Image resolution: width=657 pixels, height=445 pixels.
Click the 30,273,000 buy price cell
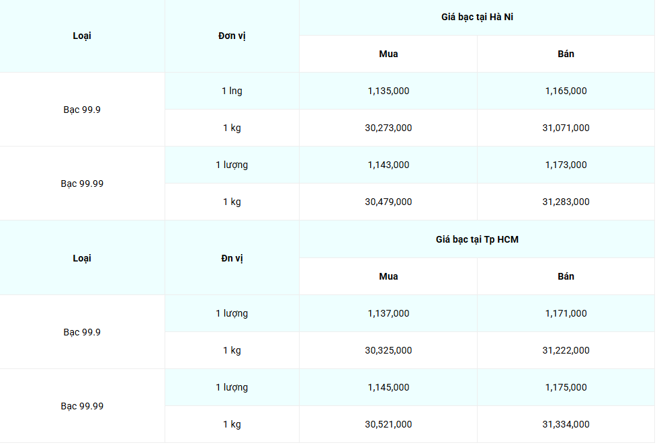coord(388,128)
